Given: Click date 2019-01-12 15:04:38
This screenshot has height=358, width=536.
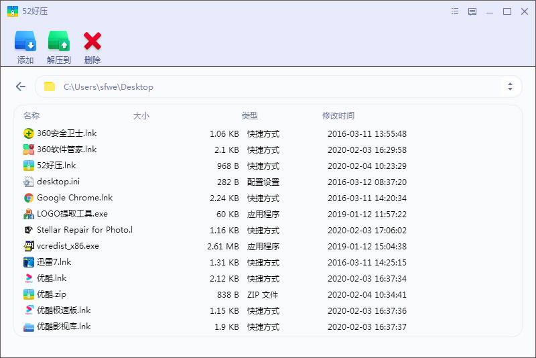Looking at the screenshot, I should tap(367, 246).
